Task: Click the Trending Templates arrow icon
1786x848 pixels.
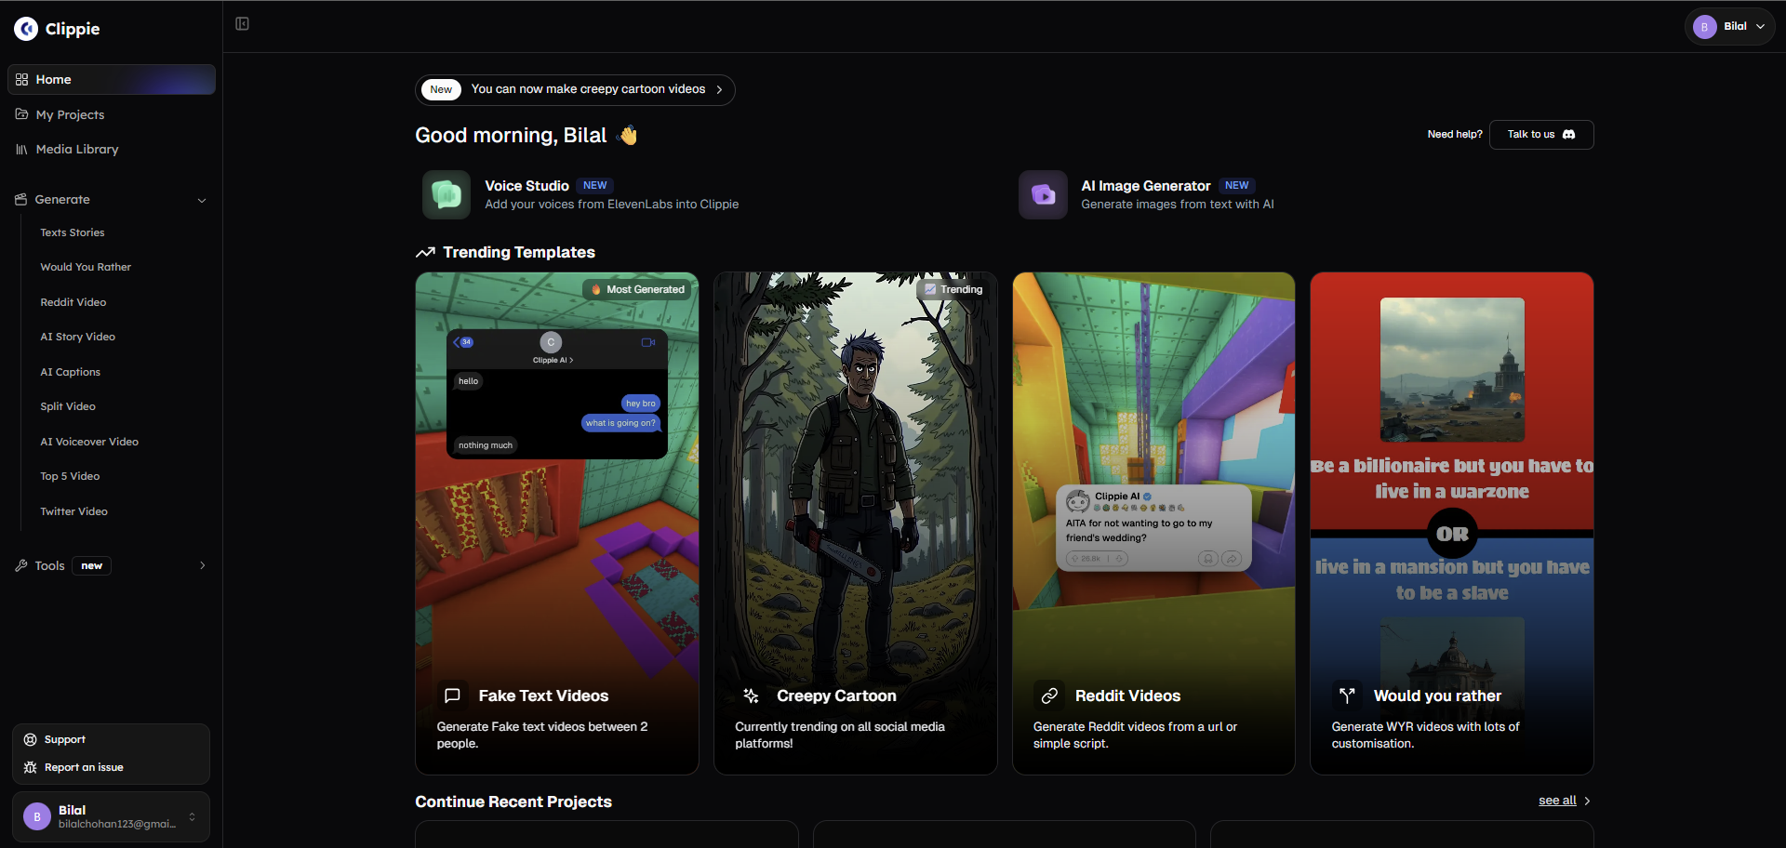Action: pos(425,252)
